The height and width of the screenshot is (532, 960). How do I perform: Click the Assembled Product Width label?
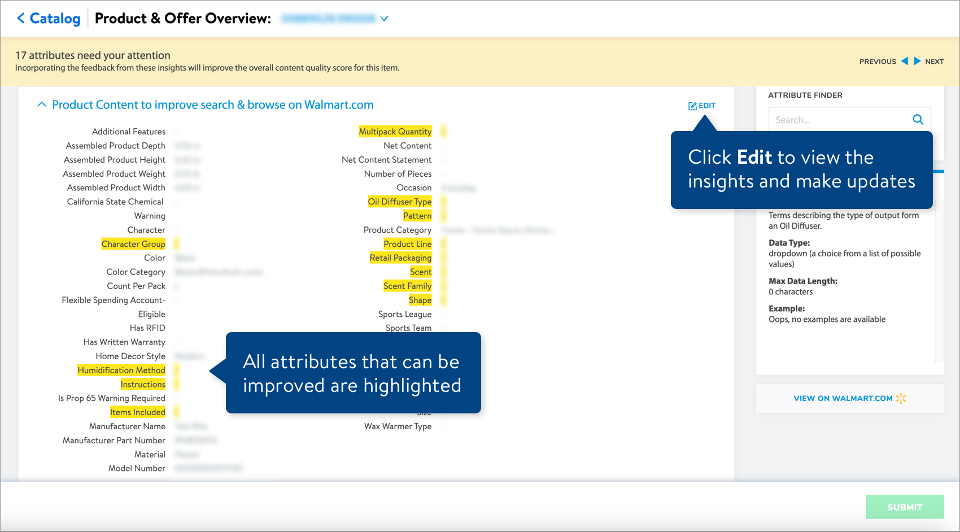116,187
